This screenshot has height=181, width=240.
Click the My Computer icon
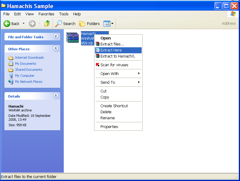click(11, 76)
